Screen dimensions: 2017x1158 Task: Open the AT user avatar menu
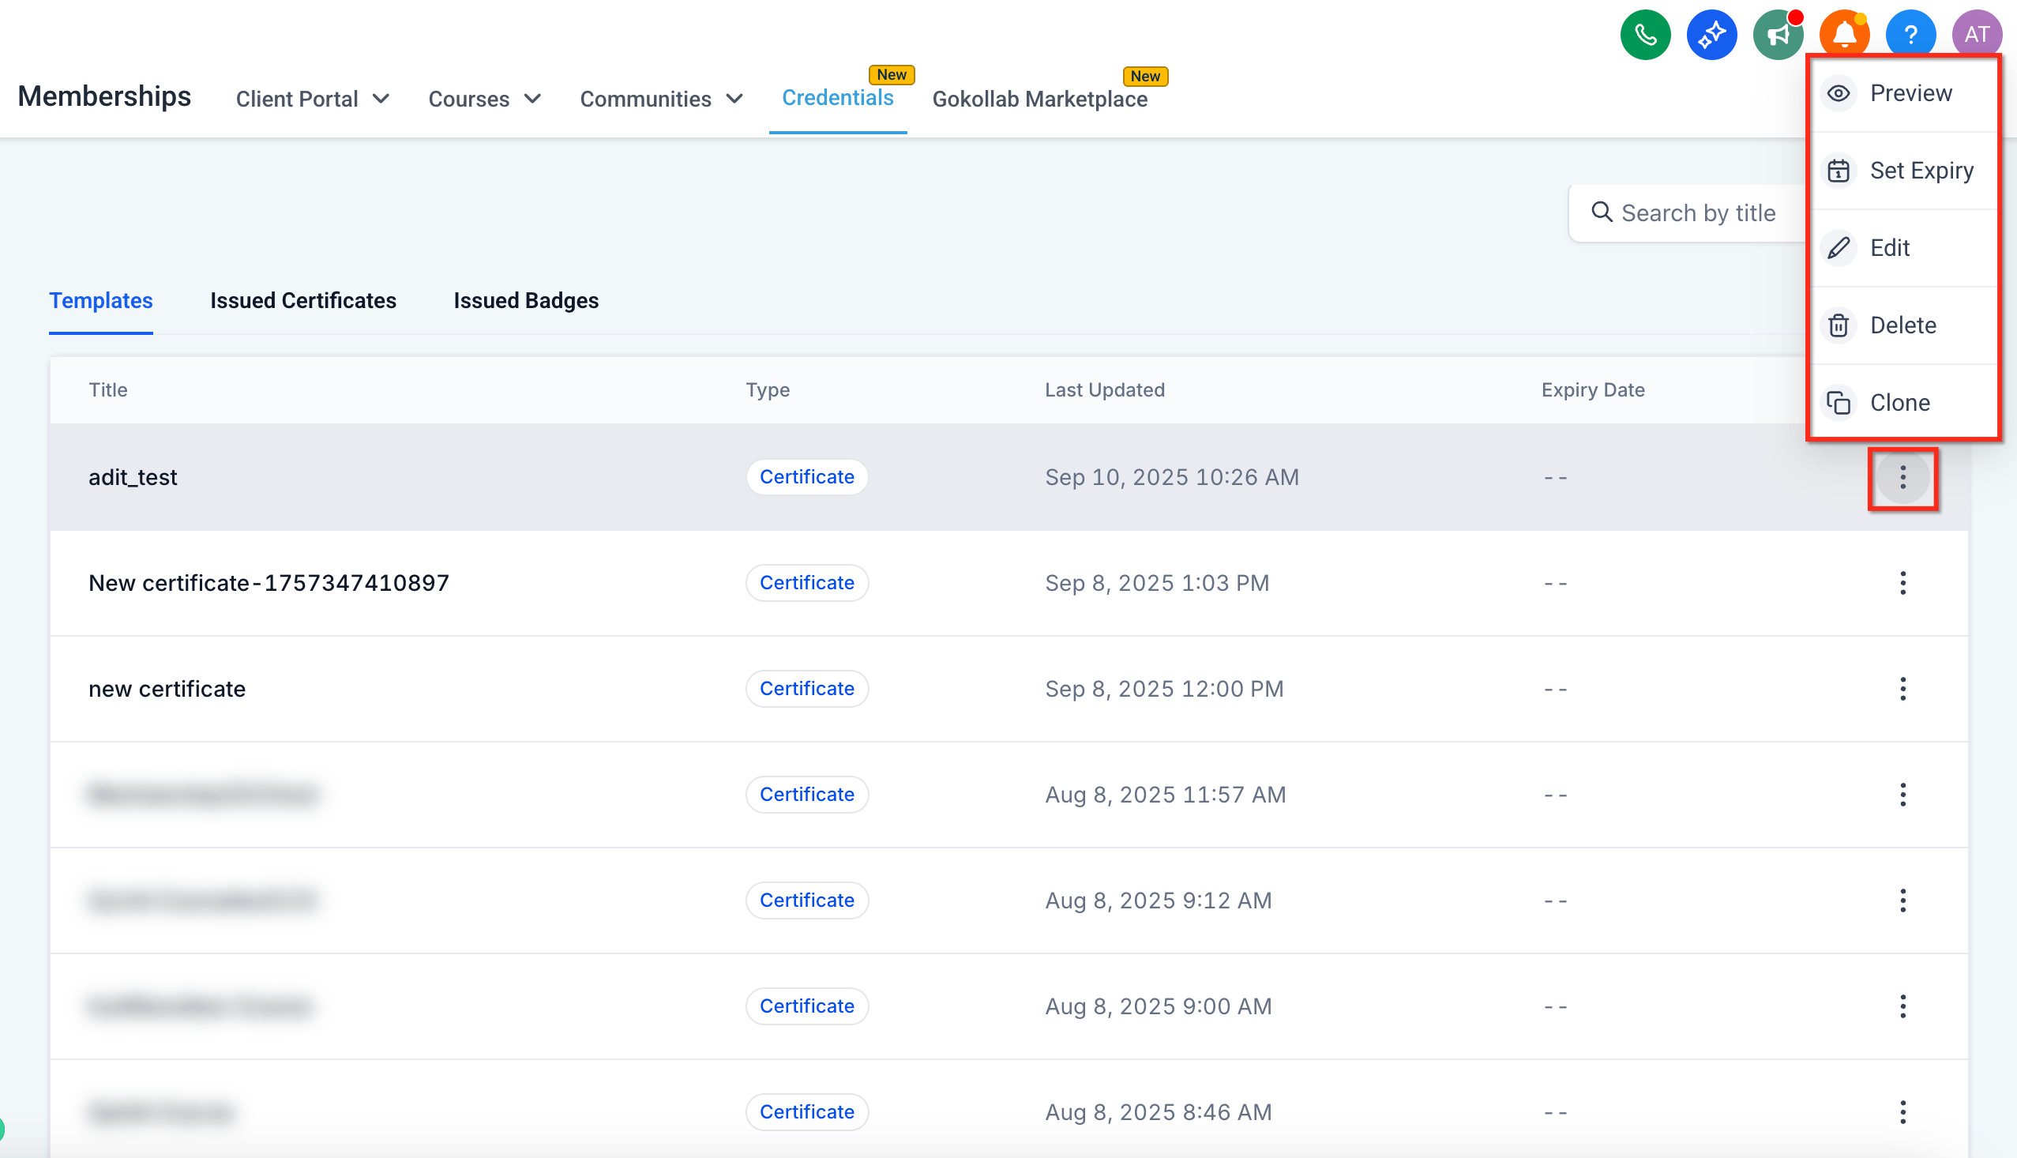point(1976,35)
